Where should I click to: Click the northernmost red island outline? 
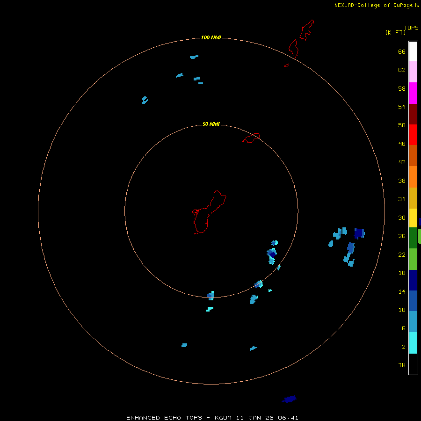[x=306, y=30]
